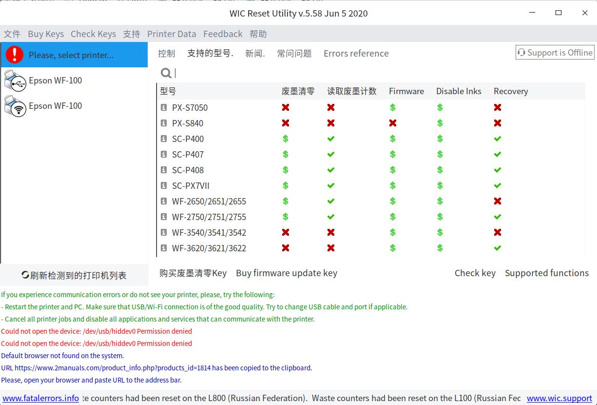Image resolution: width=597 pixels, height=405 pixels.
Task: Open the 帮助 menu
Action: pos(258,34)
